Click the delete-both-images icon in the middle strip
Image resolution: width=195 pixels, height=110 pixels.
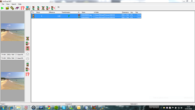coord(27,39)
